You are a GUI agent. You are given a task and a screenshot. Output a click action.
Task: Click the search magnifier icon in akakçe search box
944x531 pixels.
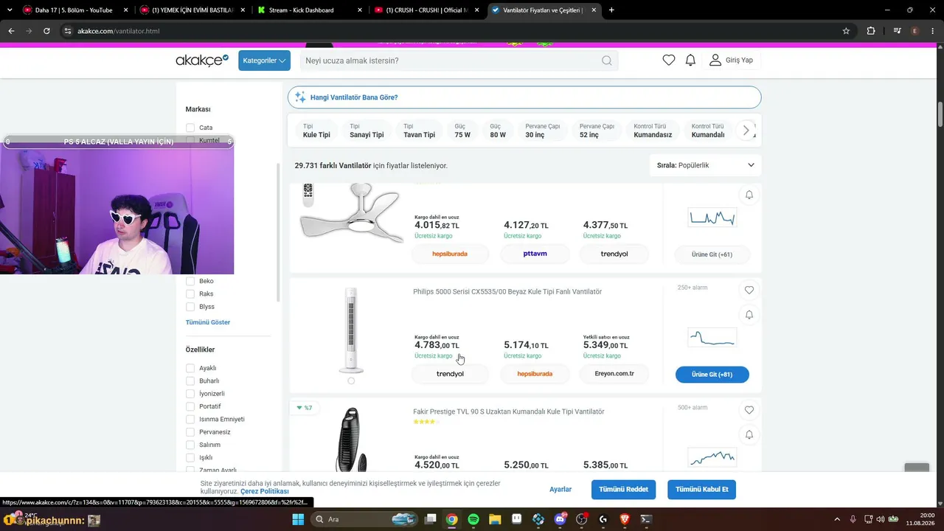[x=607, y=60]
